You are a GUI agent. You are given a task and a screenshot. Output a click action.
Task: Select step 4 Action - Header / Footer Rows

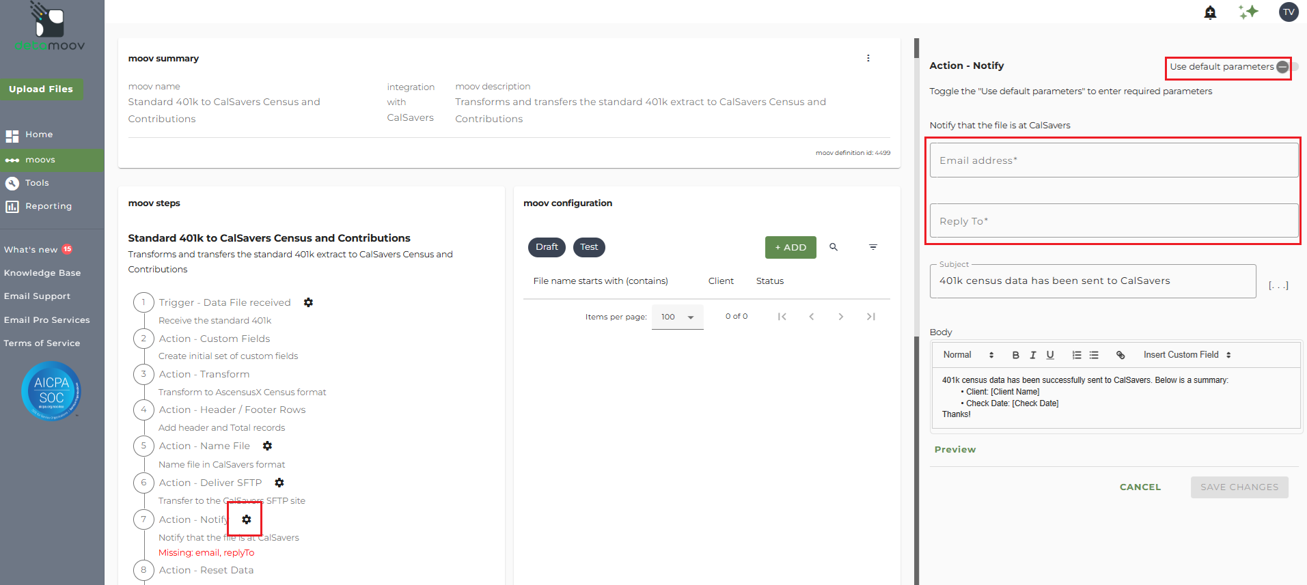[232, 410]
